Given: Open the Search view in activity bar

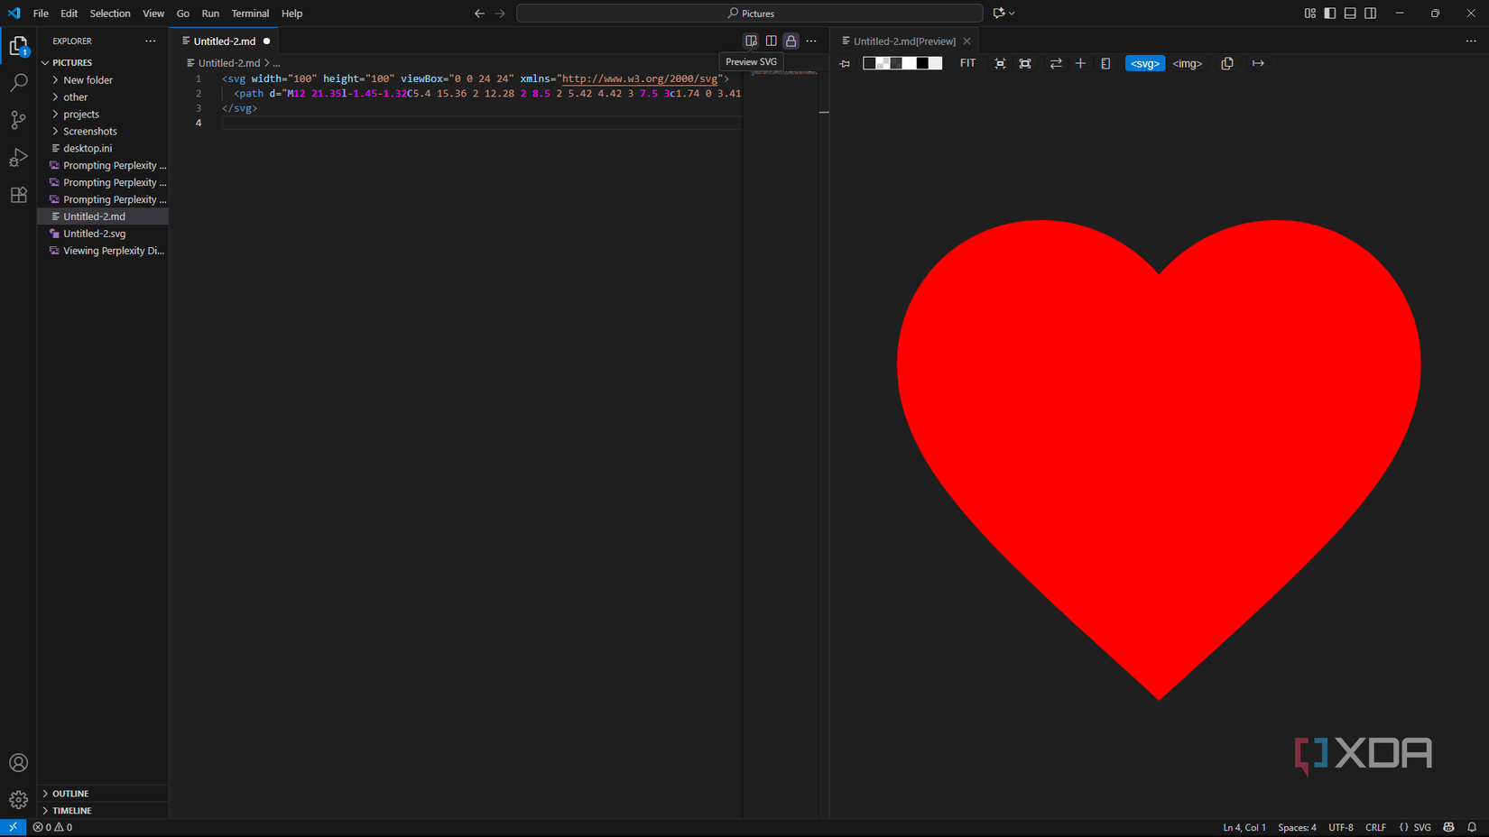Looking at the screenshot, I should coord(18,83).
